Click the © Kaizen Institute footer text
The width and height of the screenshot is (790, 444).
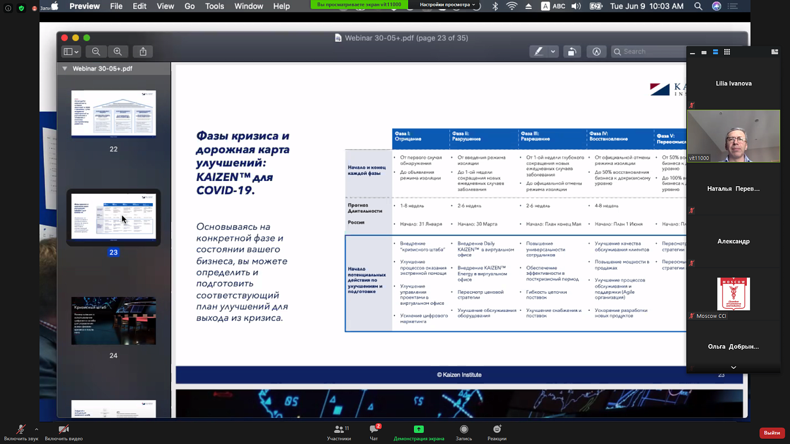click(459, 375)
